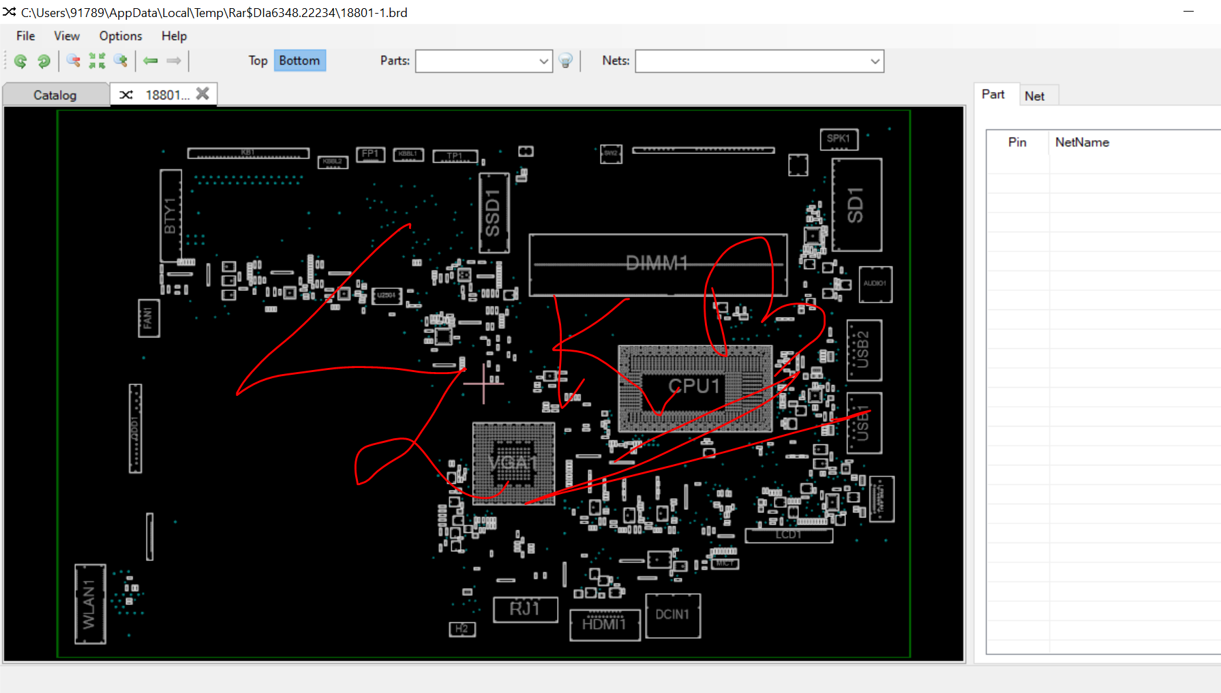Screen dimensions: 1221x693
Task: Open the View menu
Action: [67, 36]
